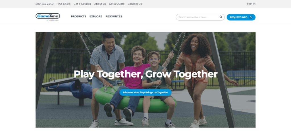The height and width of the screenshot is (131, 291).
Task: Open the GameTime logo homepage link
Action: pos(48,16)
